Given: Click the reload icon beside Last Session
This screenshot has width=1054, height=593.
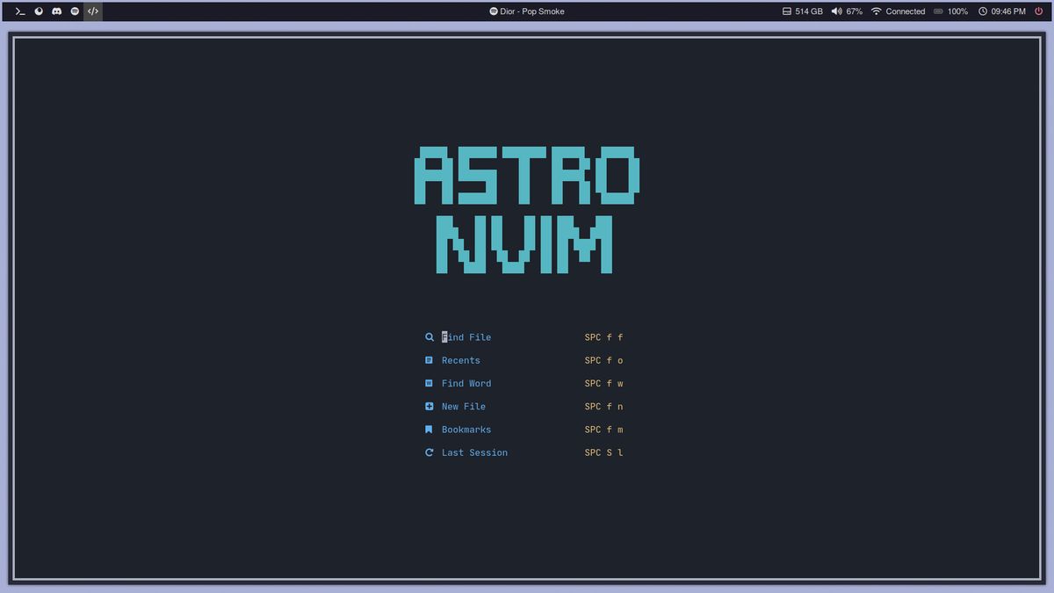Looking at the screenshot, I should (x=429, y=452).
